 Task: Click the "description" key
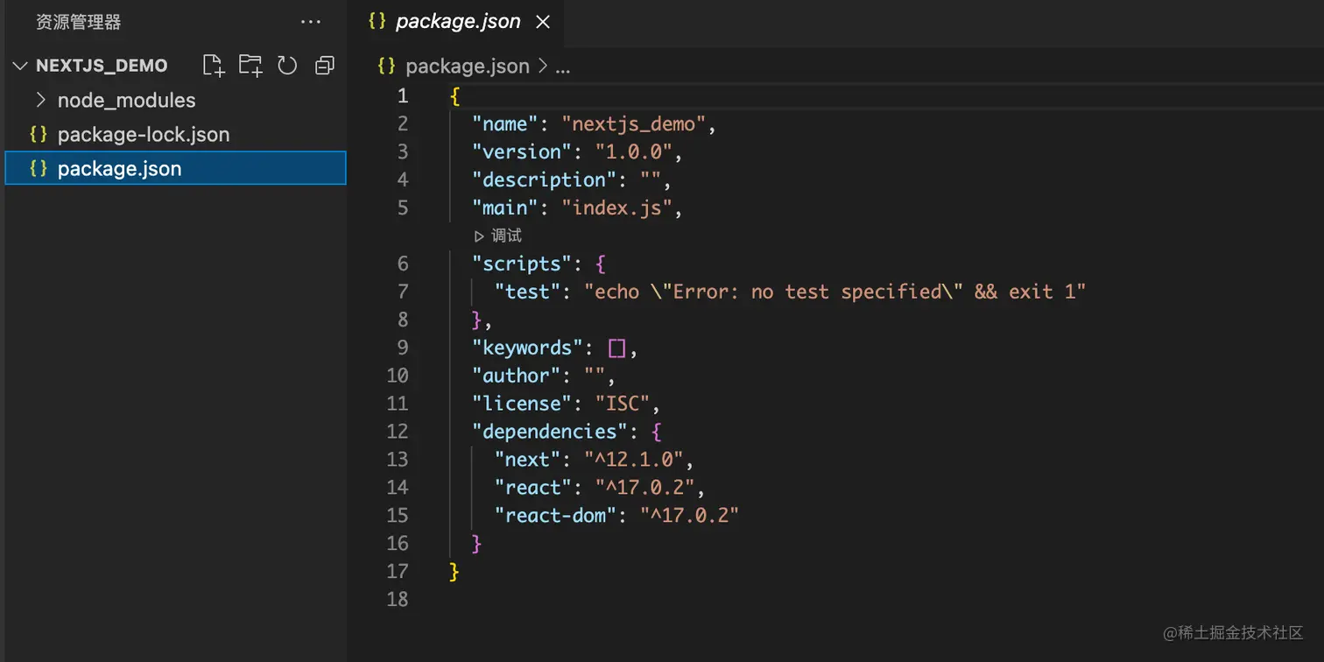[545, 180]
